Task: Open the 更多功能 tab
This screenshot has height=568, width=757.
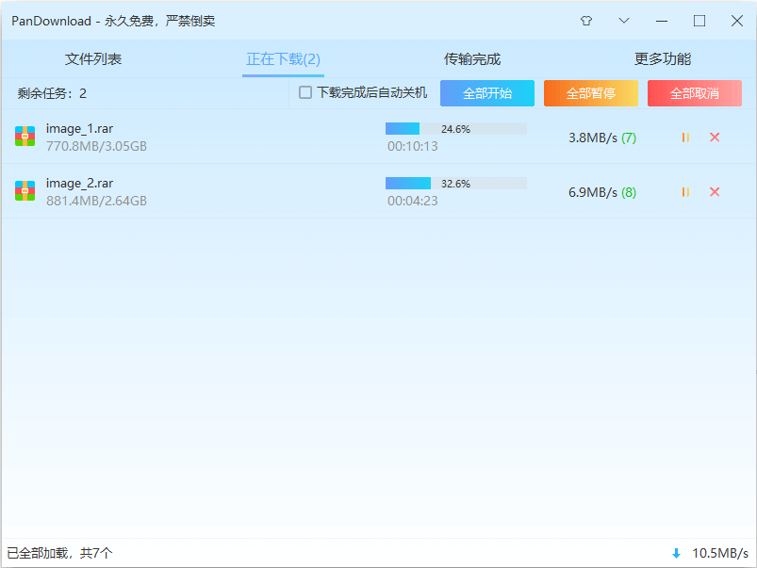Action: pyautogui.click(x=661, y=58)
